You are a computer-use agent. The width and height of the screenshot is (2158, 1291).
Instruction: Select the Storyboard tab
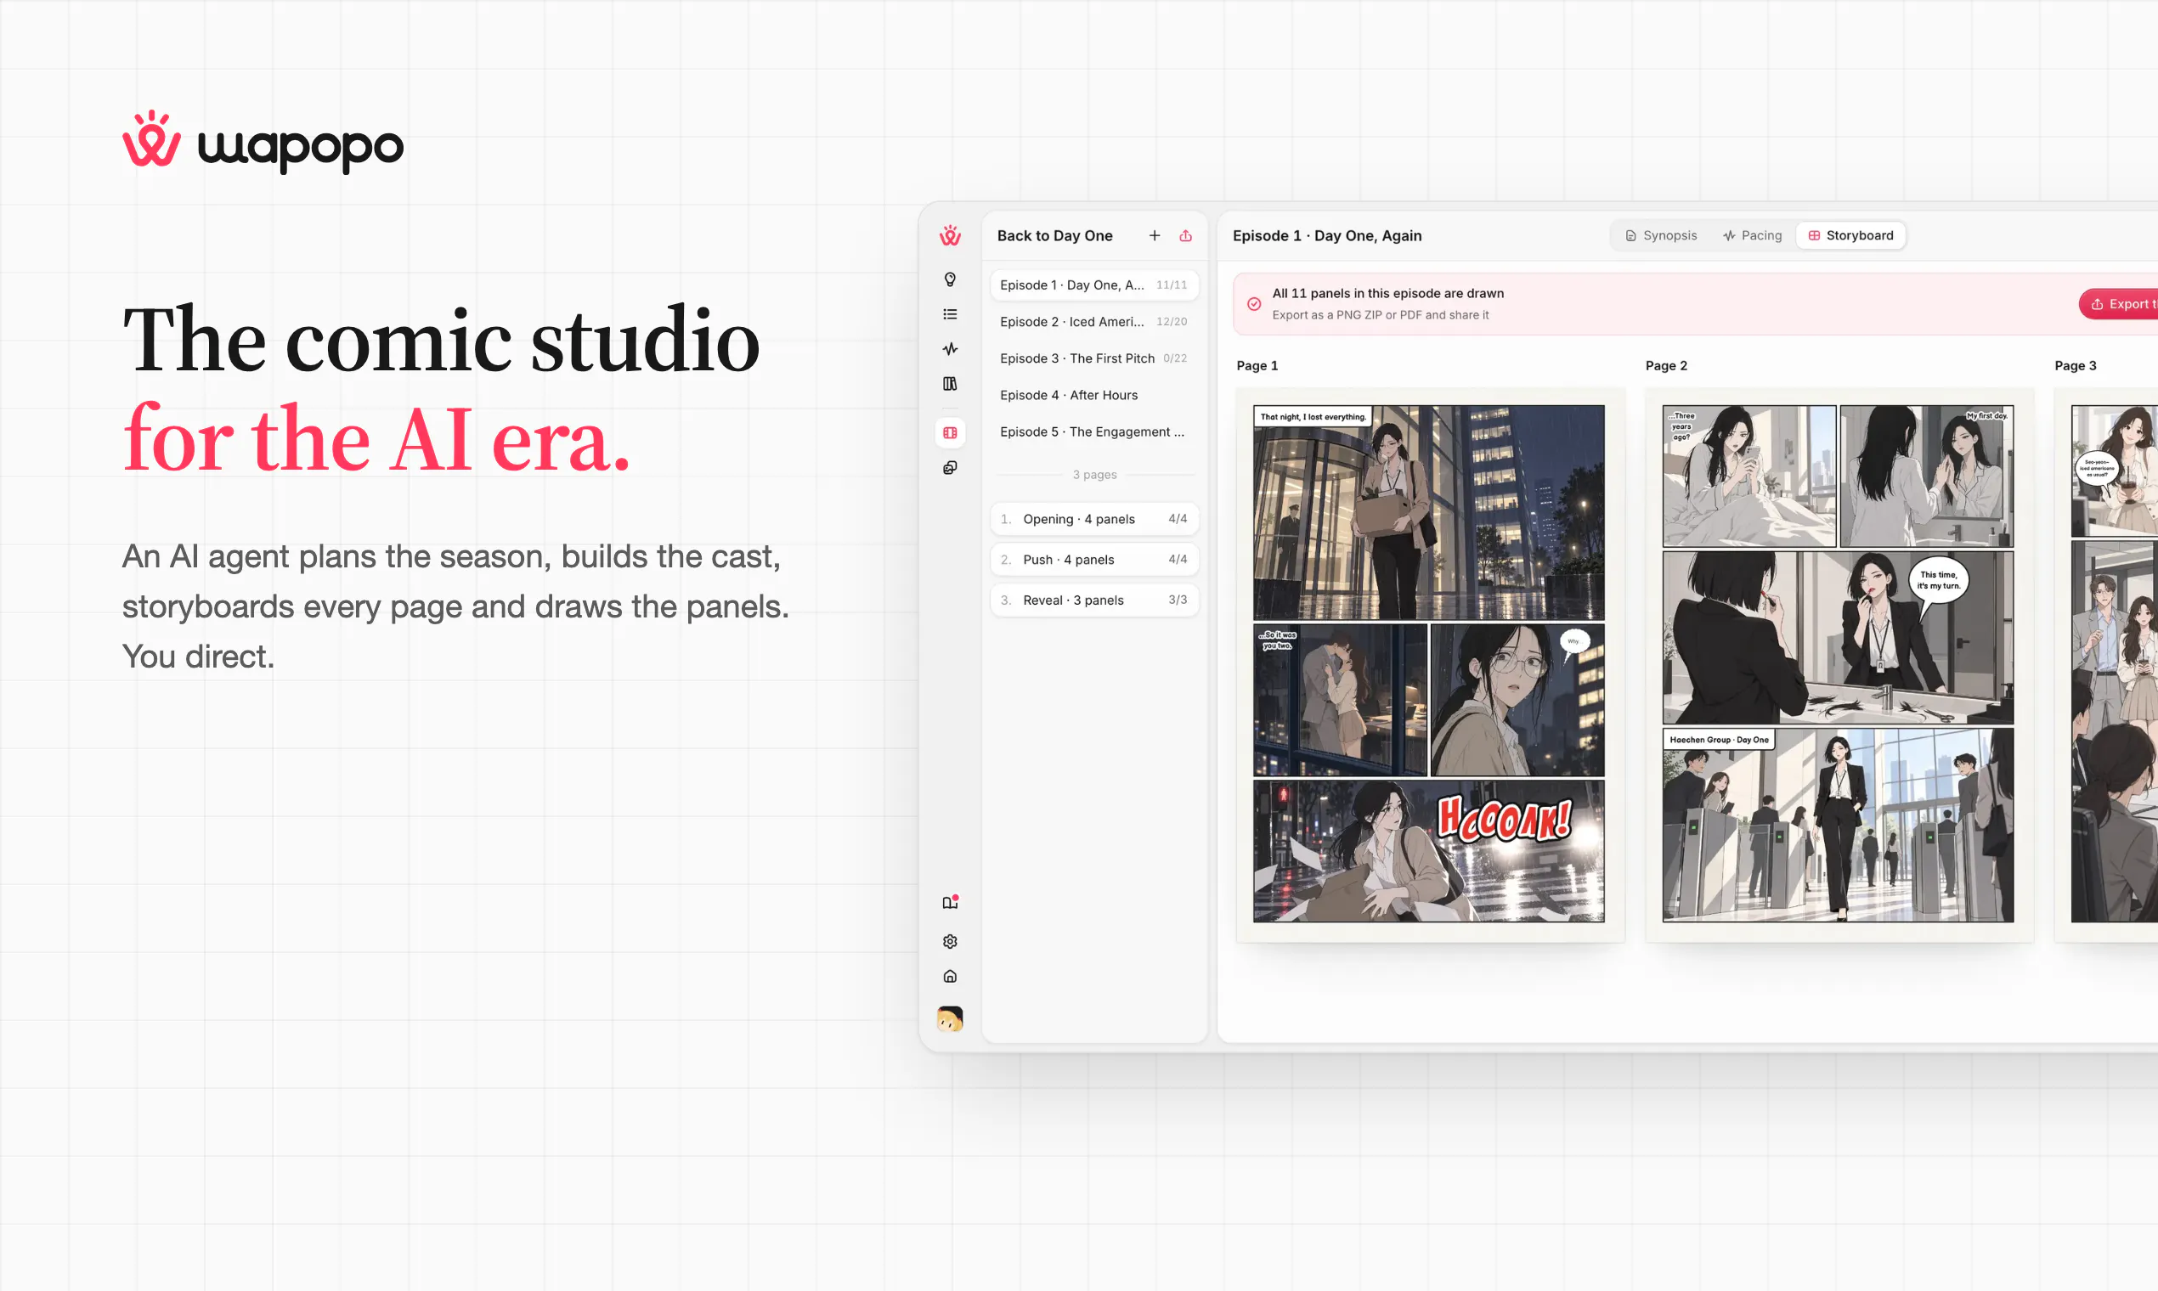point(1850,236)
